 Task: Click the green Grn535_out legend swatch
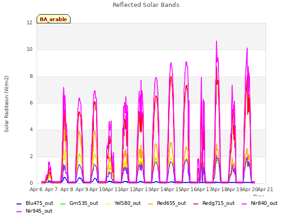pyautogui.click(x=63, y=203)
